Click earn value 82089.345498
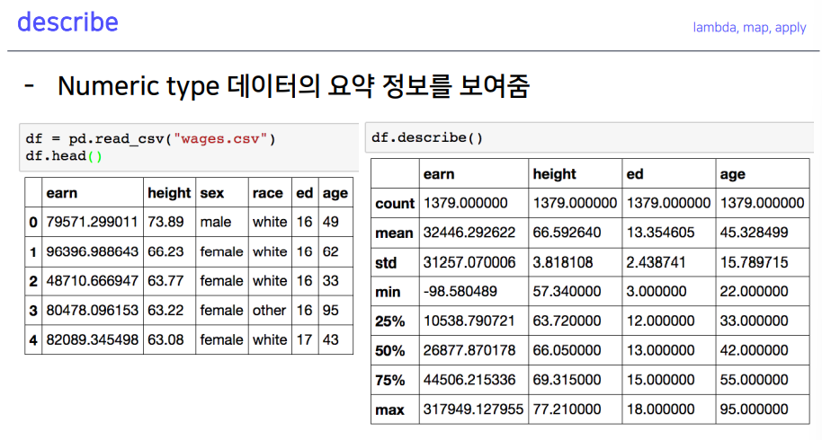Image resolution: width=822 pixels, height=440 pixels. 92,339
